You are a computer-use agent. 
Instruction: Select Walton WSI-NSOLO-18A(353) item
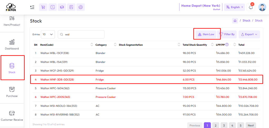click(x=59, y=106)
